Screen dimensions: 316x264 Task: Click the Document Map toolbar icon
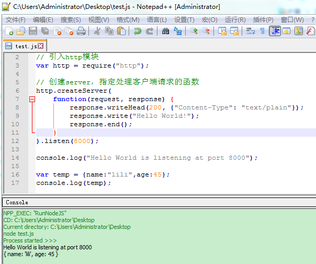[298, 31]
